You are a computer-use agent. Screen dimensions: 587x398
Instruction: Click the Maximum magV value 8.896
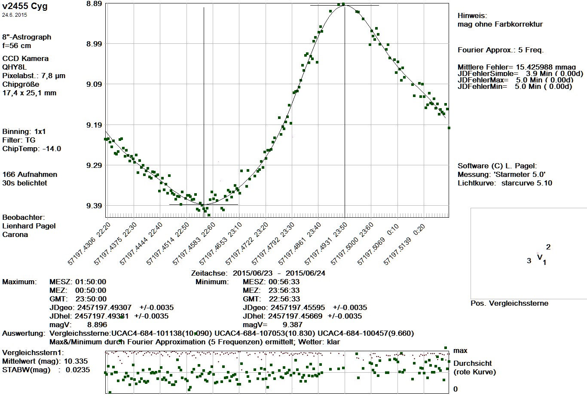point(97,325)
